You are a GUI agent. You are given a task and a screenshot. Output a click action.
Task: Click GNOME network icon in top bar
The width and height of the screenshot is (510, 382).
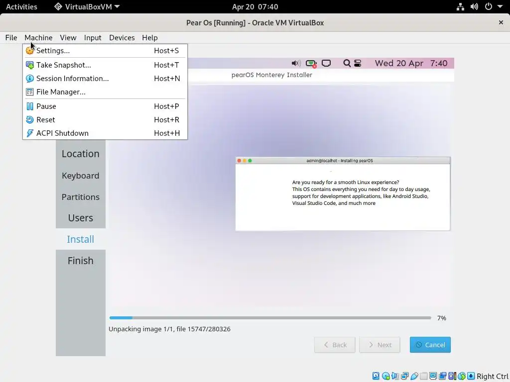click(460, 6)
